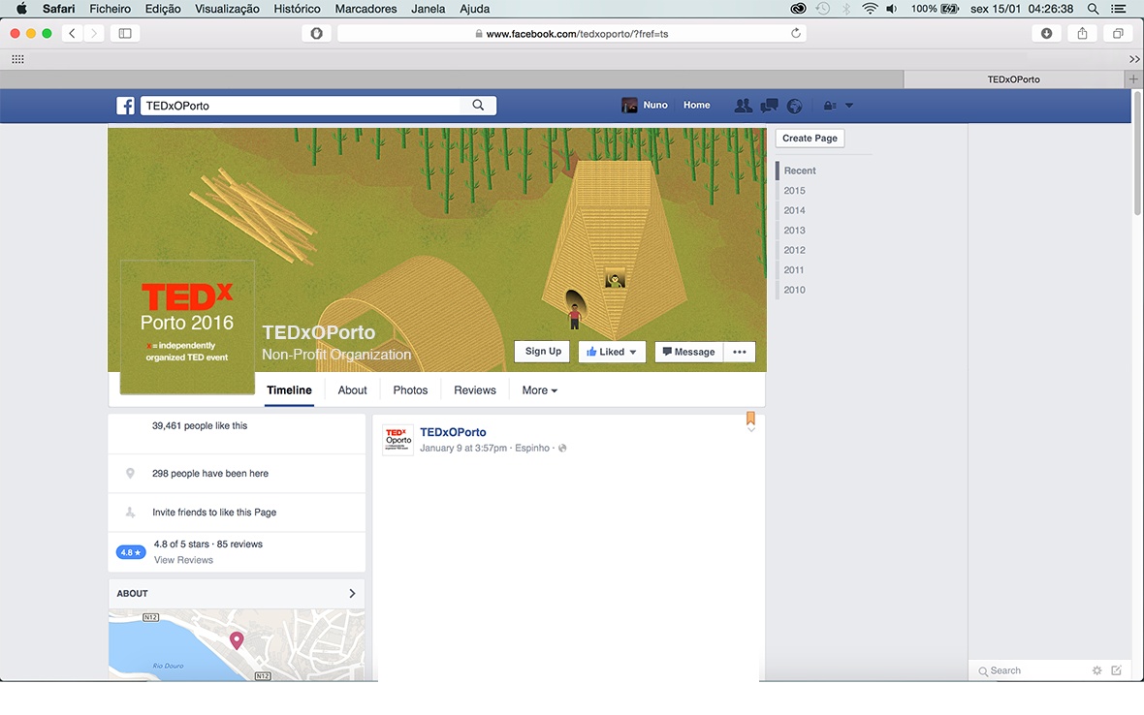Viewport: 1144px width, 715px height.
Task: Click the reload page icon in address bar
Action: click(796, 33)
